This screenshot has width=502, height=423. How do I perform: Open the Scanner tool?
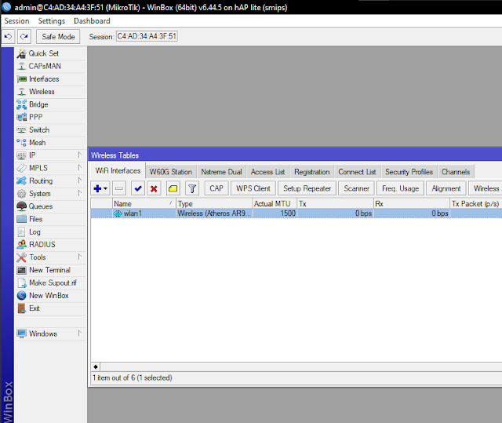[357, 188]
